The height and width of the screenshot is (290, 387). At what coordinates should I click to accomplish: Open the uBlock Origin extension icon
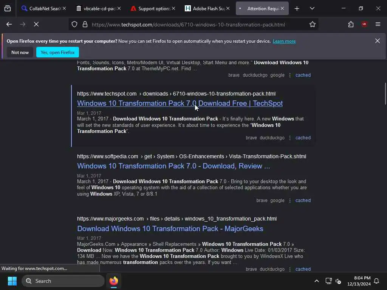tap(364, 24)
